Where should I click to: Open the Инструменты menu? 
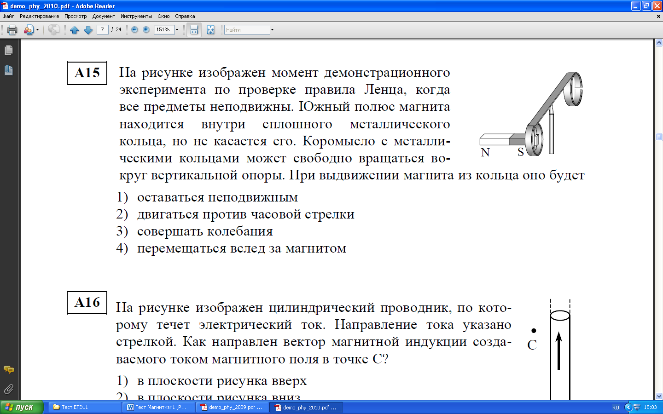pos(136,16)
